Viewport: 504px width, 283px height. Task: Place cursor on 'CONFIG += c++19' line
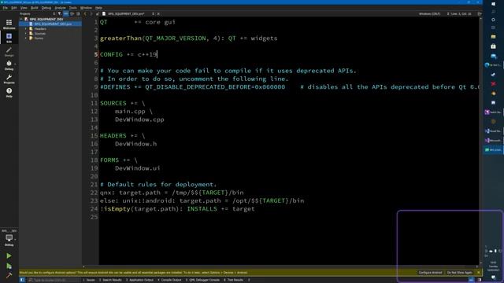(128, 54)
